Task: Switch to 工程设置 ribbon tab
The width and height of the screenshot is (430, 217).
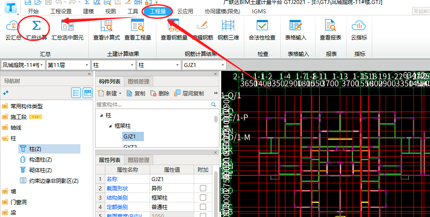Action: 61,11
